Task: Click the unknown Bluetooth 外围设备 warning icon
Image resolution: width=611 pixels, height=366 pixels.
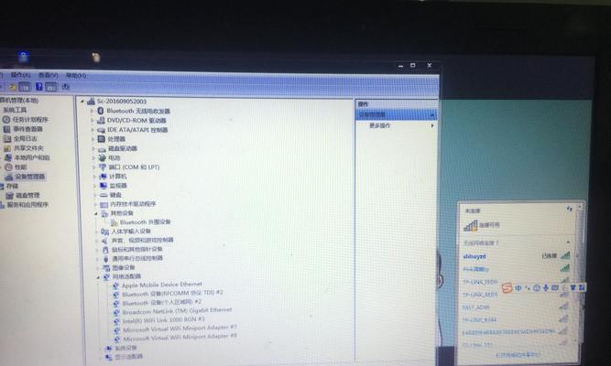Action: (x=115, y=222)
